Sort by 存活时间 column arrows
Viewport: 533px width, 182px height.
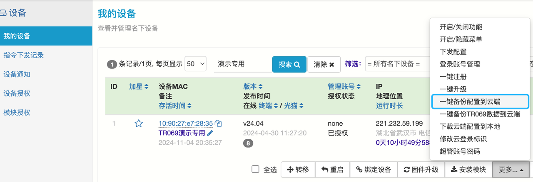(x=189, y=106)
